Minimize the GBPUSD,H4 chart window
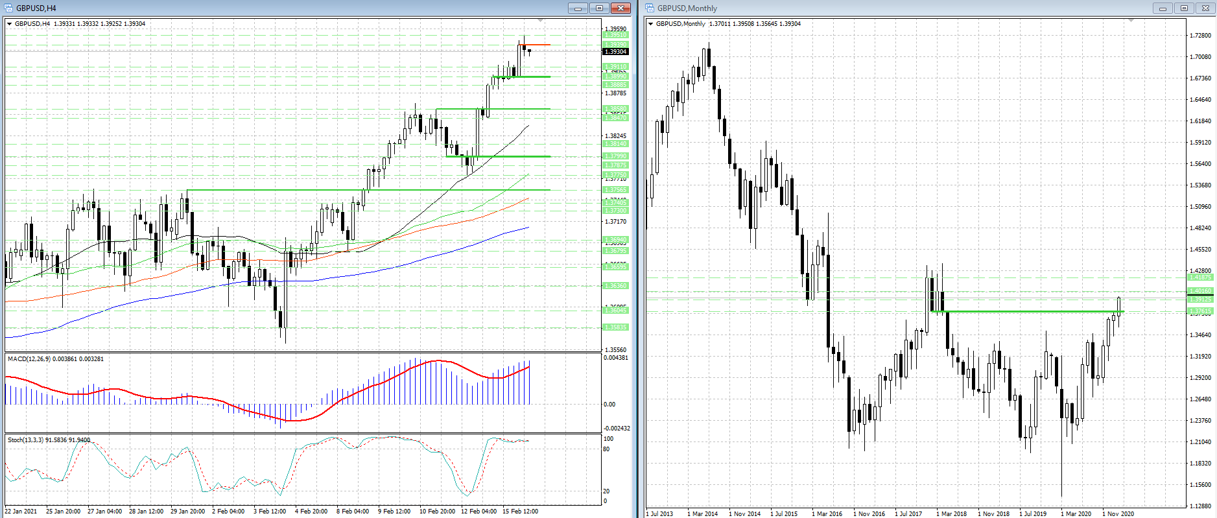Image resolution: width=1217 pixels, height=518 pixels. [x=578, y=8]
